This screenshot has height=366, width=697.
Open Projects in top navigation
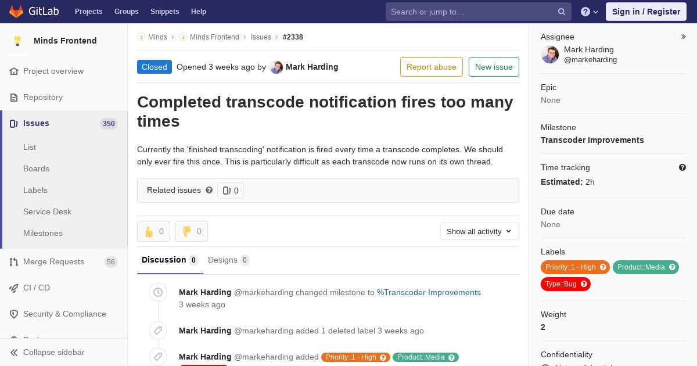88,12
